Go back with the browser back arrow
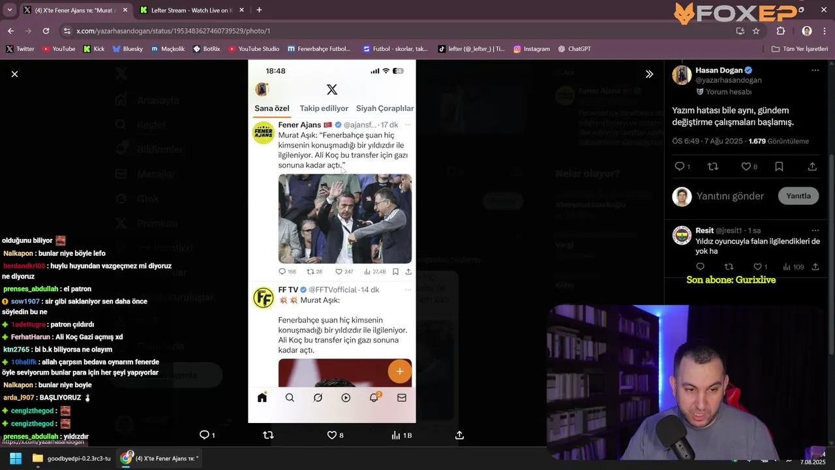The width and height of the screenshot is (835, 470). click(x=10, y=31)
